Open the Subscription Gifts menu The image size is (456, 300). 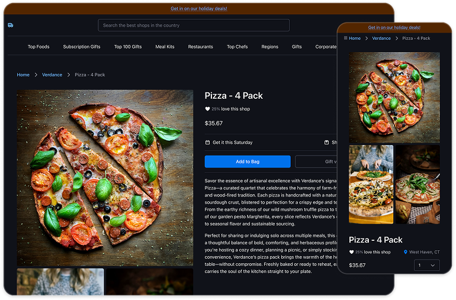pos(82,47)
